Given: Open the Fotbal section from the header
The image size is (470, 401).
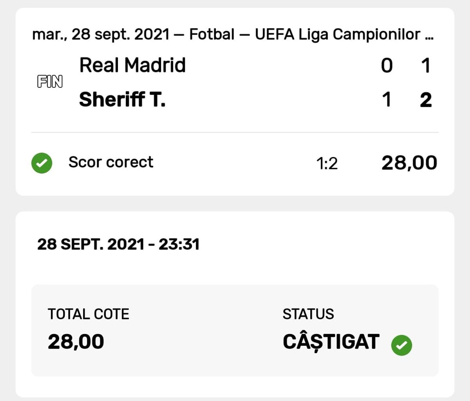Looking at the screenshot, I should coord(213,34).
